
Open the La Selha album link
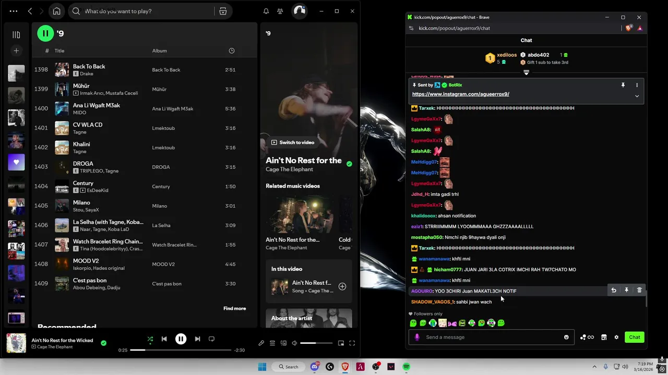click(161, 225)
